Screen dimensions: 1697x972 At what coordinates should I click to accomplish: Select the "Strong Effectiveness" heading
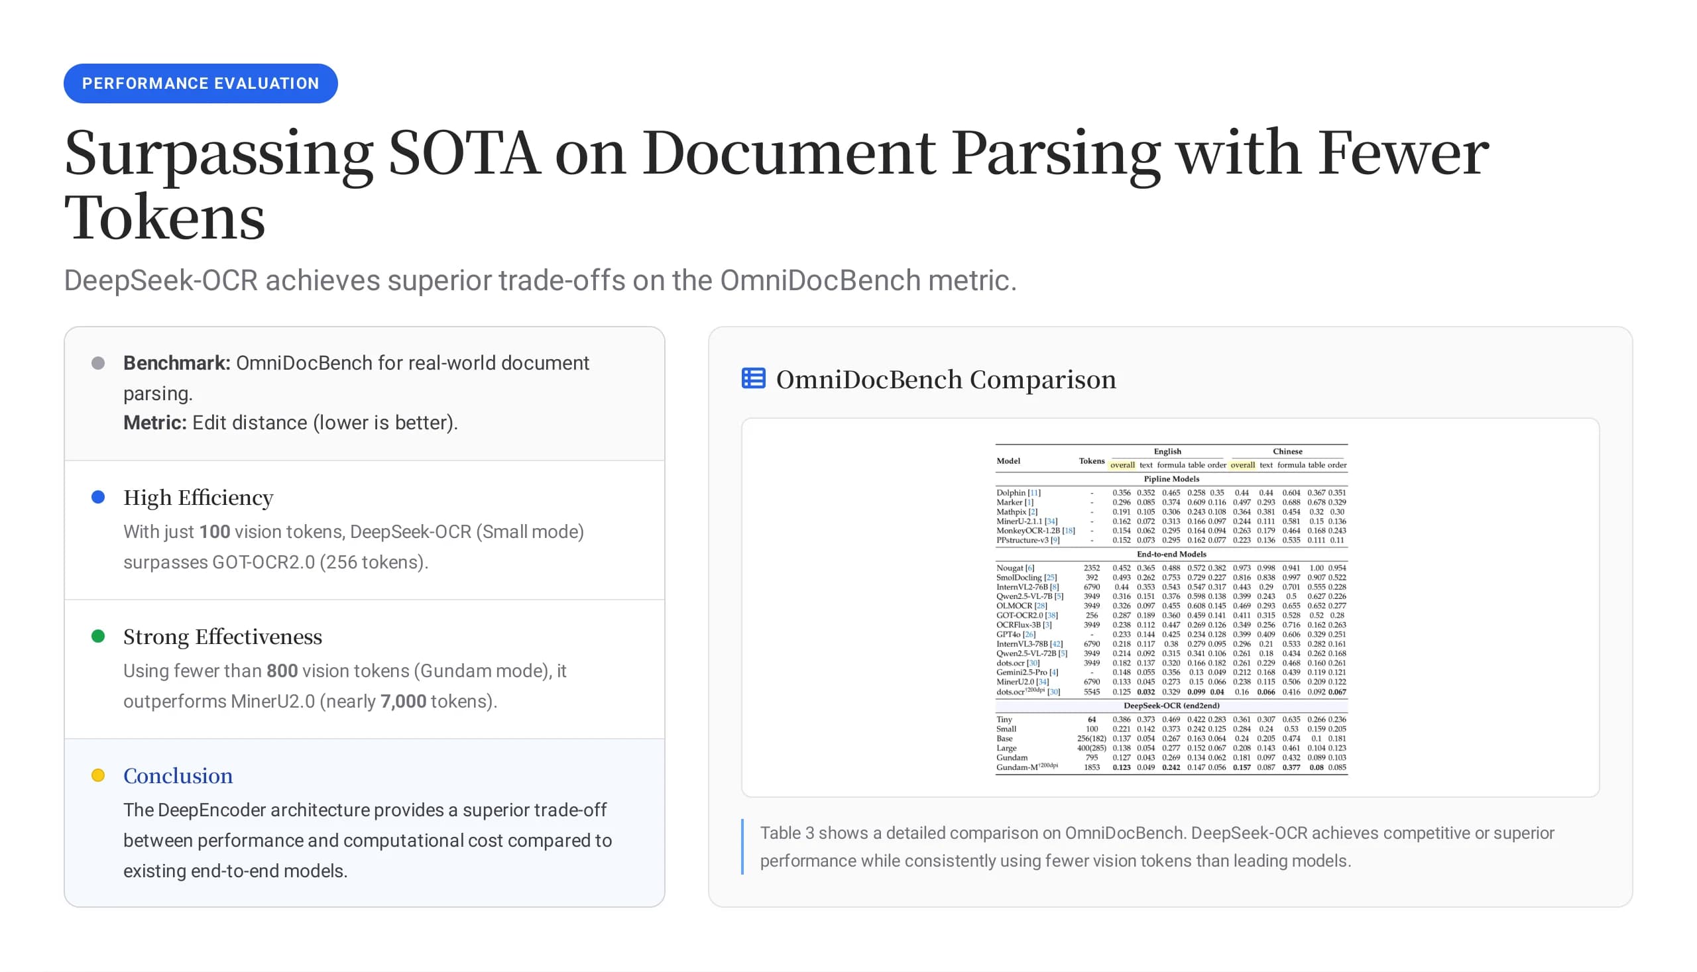(x=222, y=637)
